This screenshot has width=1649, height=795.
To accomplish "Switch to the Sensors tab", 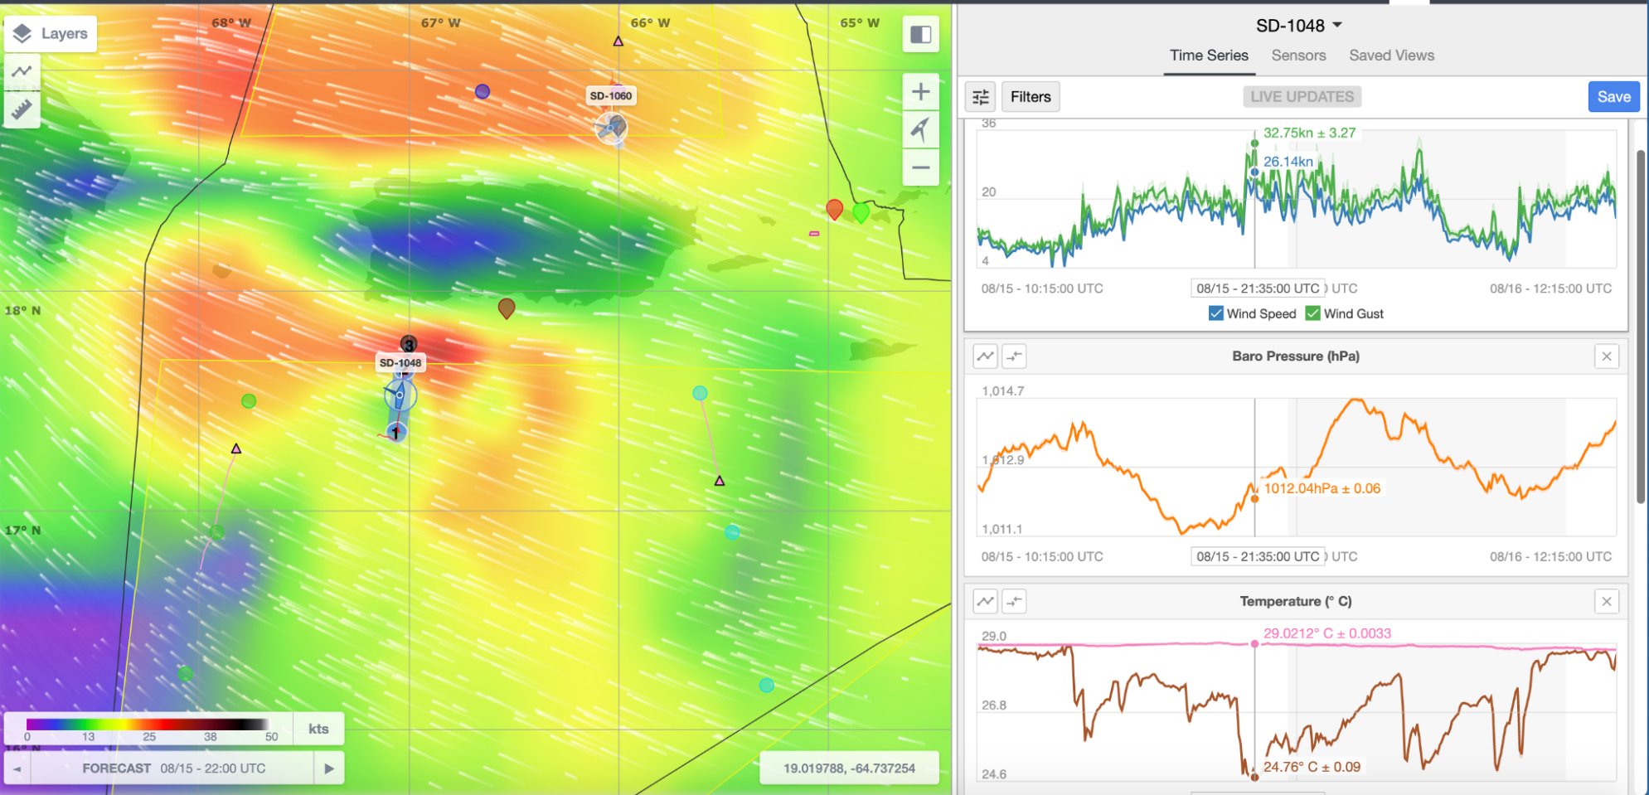I will coord(1298,56).
